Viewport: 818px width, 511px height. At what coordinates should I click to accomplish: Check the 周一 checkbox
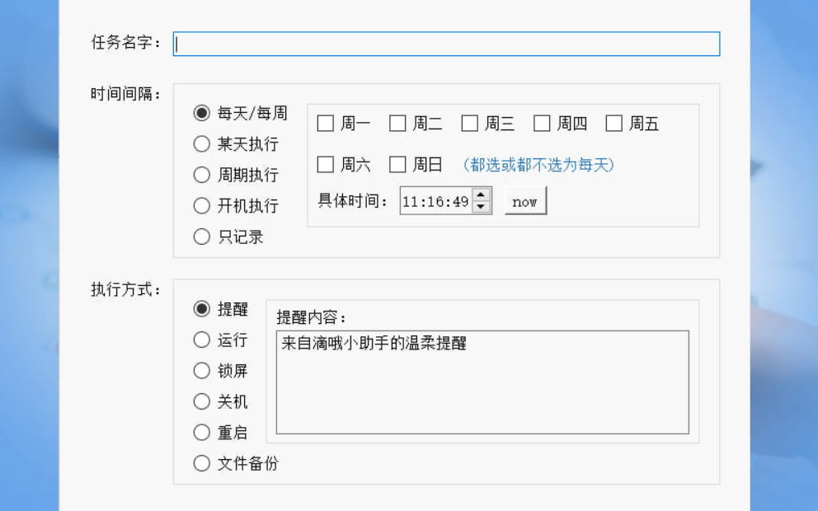326,124
